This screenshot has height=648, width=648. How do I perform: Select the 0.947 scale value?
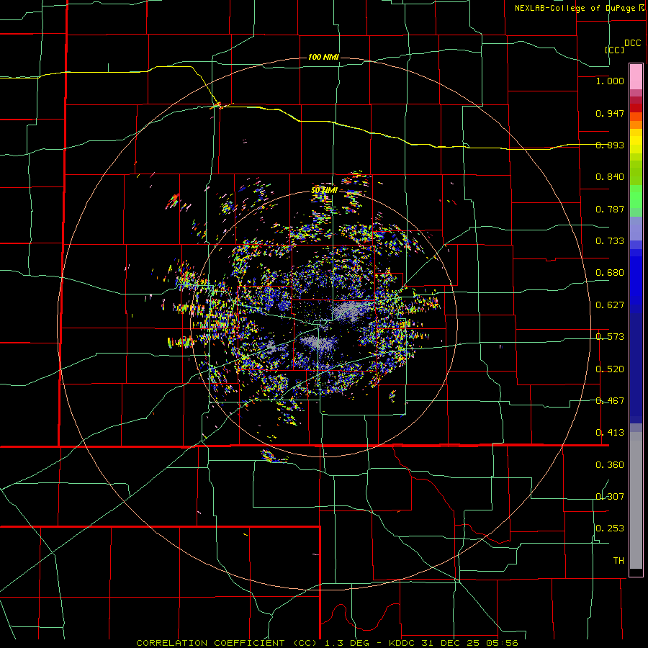pos(610,113)
